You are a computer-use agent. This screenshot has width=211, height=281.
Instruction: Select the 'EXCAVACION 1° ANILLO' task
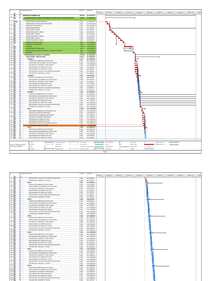tap(33, 30)
